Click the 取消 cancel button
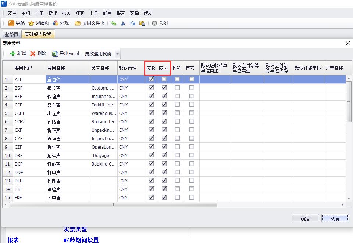This screenshot has width=353, height=243. [x=335, y=218]
